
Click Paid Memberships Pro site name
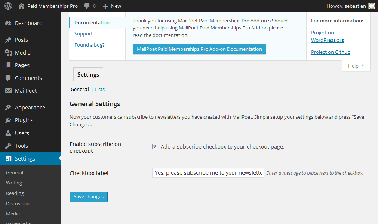52,6
